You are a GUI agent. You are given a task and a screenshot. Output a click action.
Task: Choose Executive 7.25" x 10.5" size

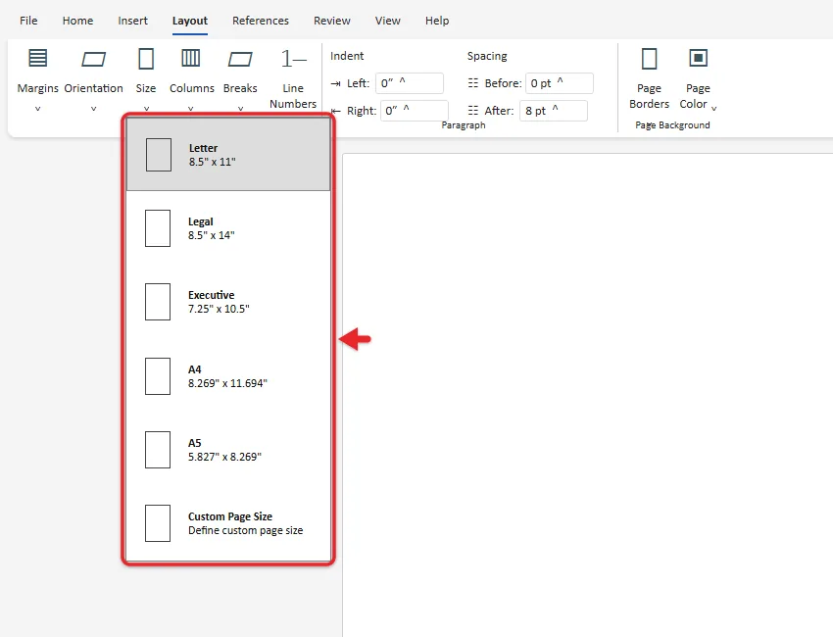[x=228, y=302]
